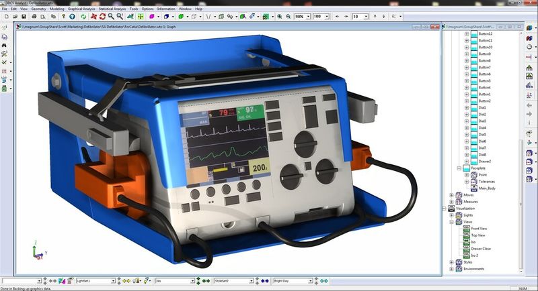This screenshot has height=291, width=538.
Task: Click the Front View icon in tree
Action: coord(466,229)
